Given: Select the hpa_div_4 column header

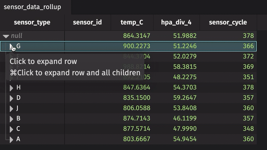Looking at the screenshot, I should (176, 22).
